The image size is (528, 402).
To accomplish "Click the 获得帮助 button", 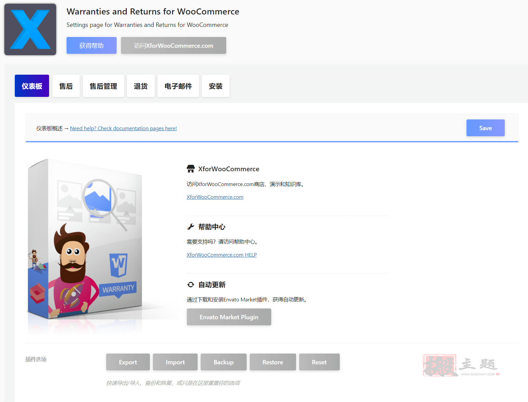I will pos(91,45).
